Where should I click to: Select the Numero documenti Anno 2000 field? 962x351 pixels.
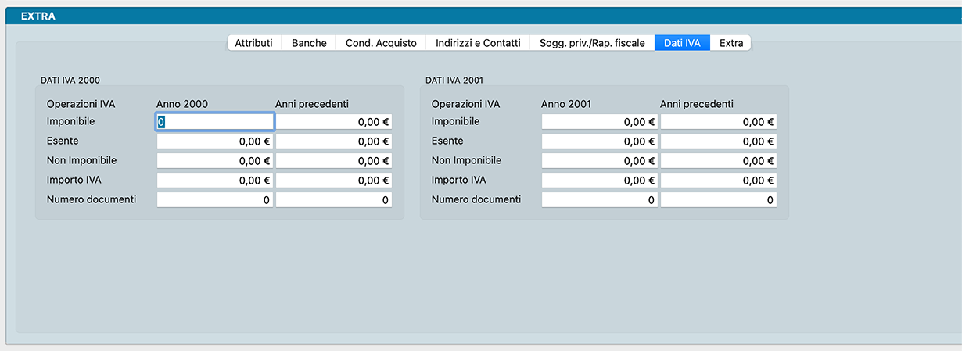point(215,200)
